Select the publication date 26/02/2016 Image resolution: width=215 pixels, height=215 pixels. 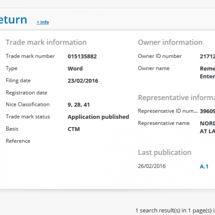click(x=152, y=166)
